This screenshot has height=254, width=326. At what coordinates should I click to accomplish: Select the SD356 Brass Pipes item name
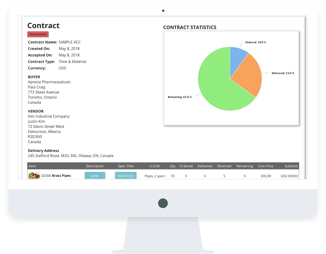(56, 175)
